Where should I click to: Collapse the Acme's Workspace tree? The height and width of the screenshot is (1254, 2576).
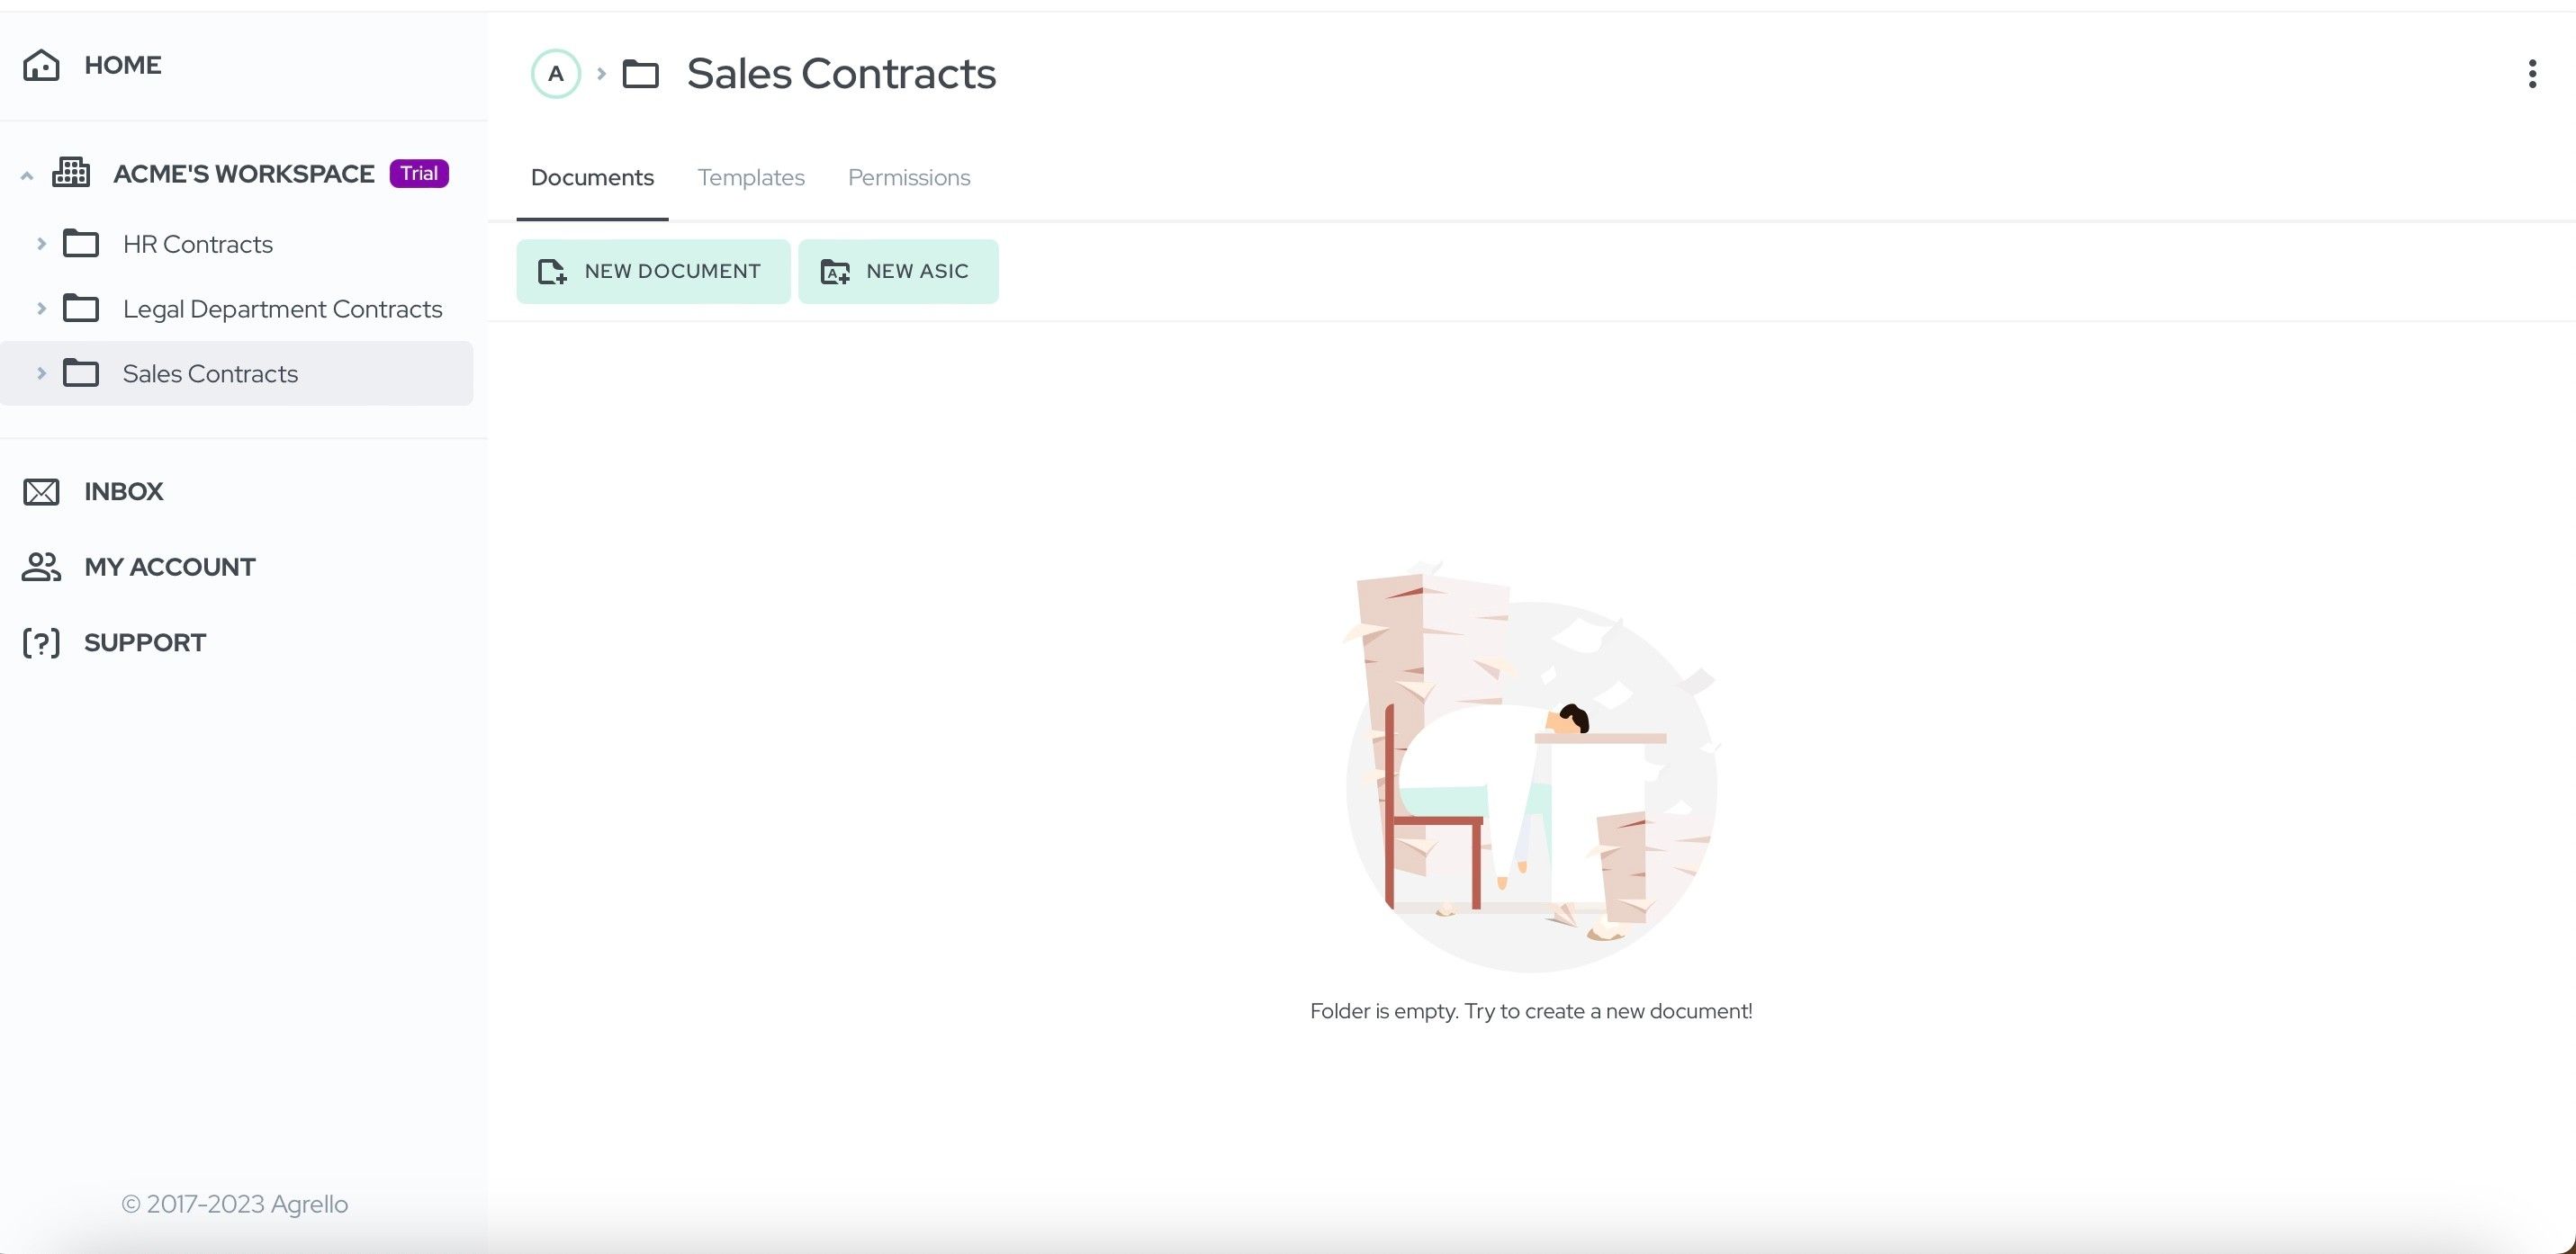pyautogui.click(x=27, y=175)
